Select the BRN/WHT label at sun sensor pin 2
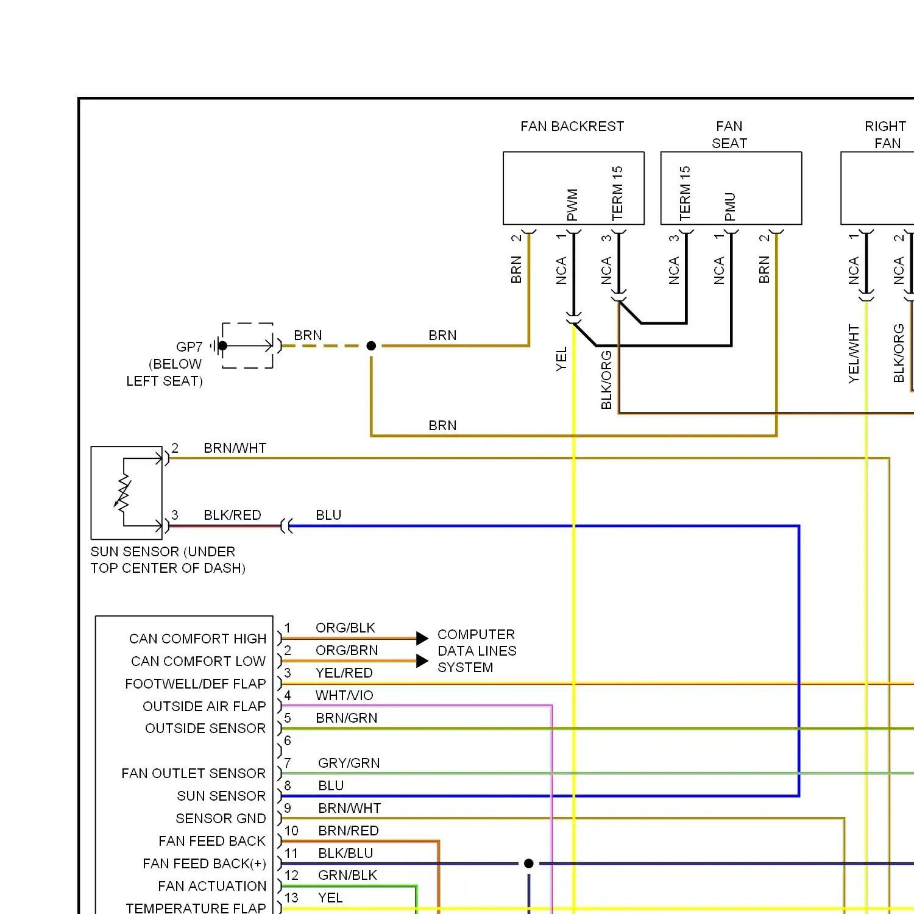 point(235,448)
